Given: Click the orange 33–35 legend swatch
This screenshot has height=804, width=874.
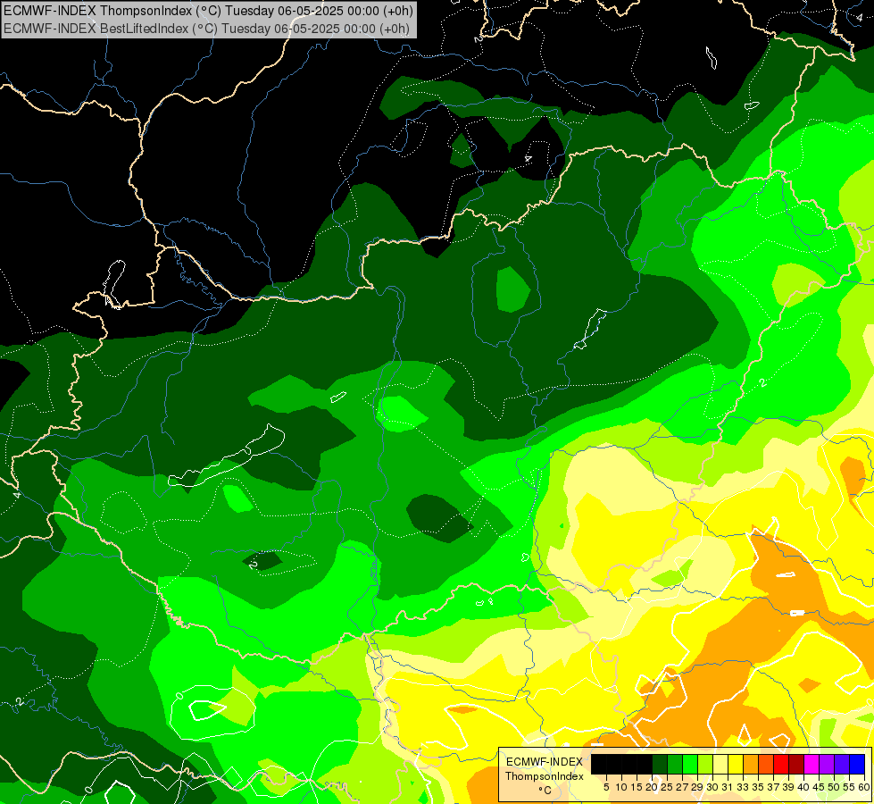Looking at the screenshot, I should 751,764.
